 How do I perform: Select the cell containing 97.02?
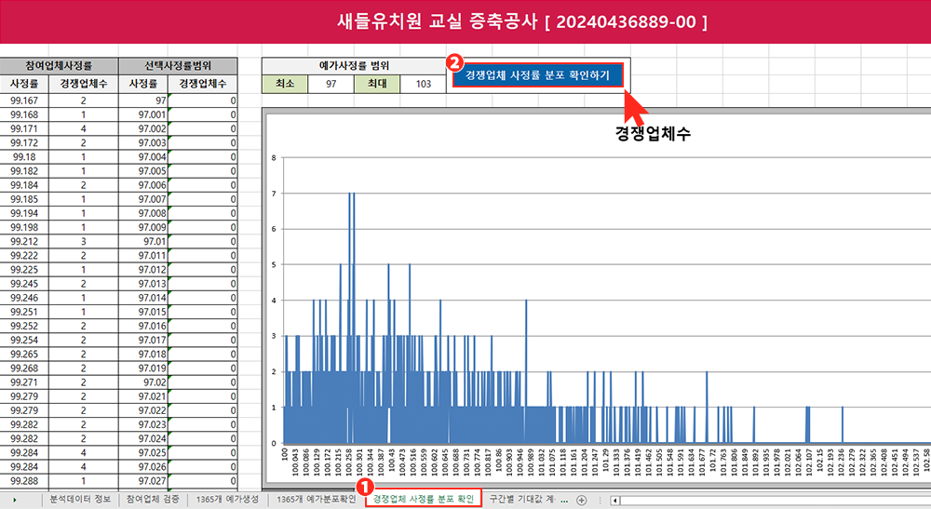(x=143, y=382)
